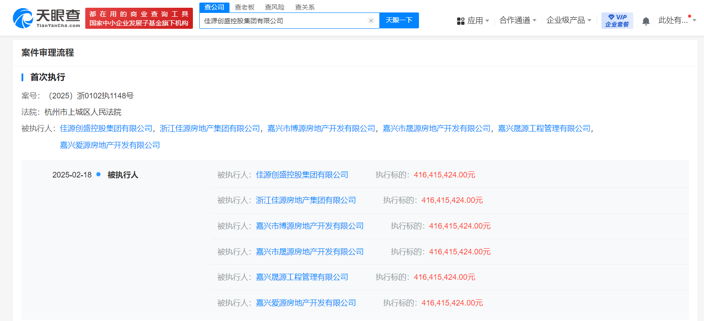Open 嘉兴晟源工程管理有限公司 in the header 被执行人 list
Viewport: 704px width, 321px height.
[x=544, y=128]
